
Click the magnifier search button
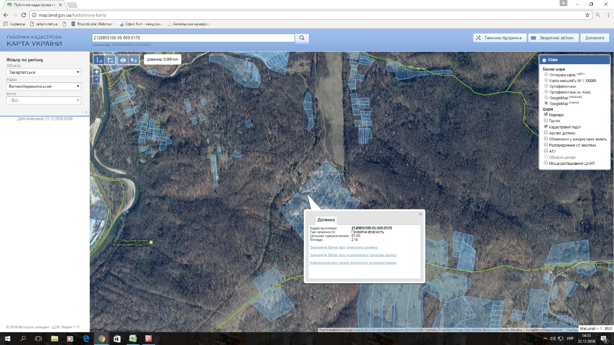coord(302,38)
